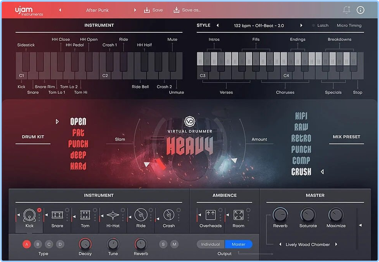379x262 pixels.
Task: Open the info icon in header
Action: tap(360, 10)
